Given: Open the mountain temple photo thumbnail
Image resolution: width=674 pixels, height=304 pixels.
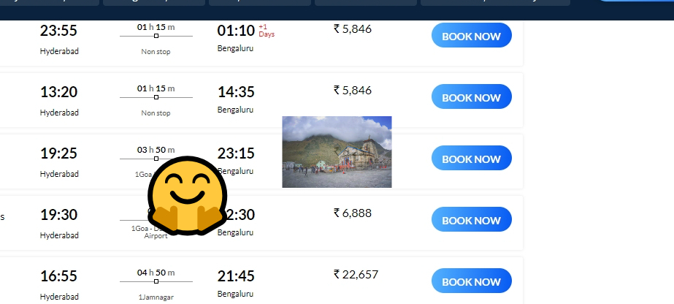Looking at the screenshot, I should pos(337,152).
